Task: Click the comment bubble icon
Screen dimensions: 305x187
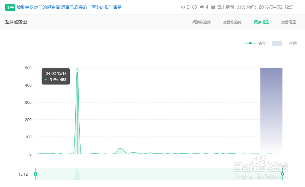Action: (x=213, y=7)
